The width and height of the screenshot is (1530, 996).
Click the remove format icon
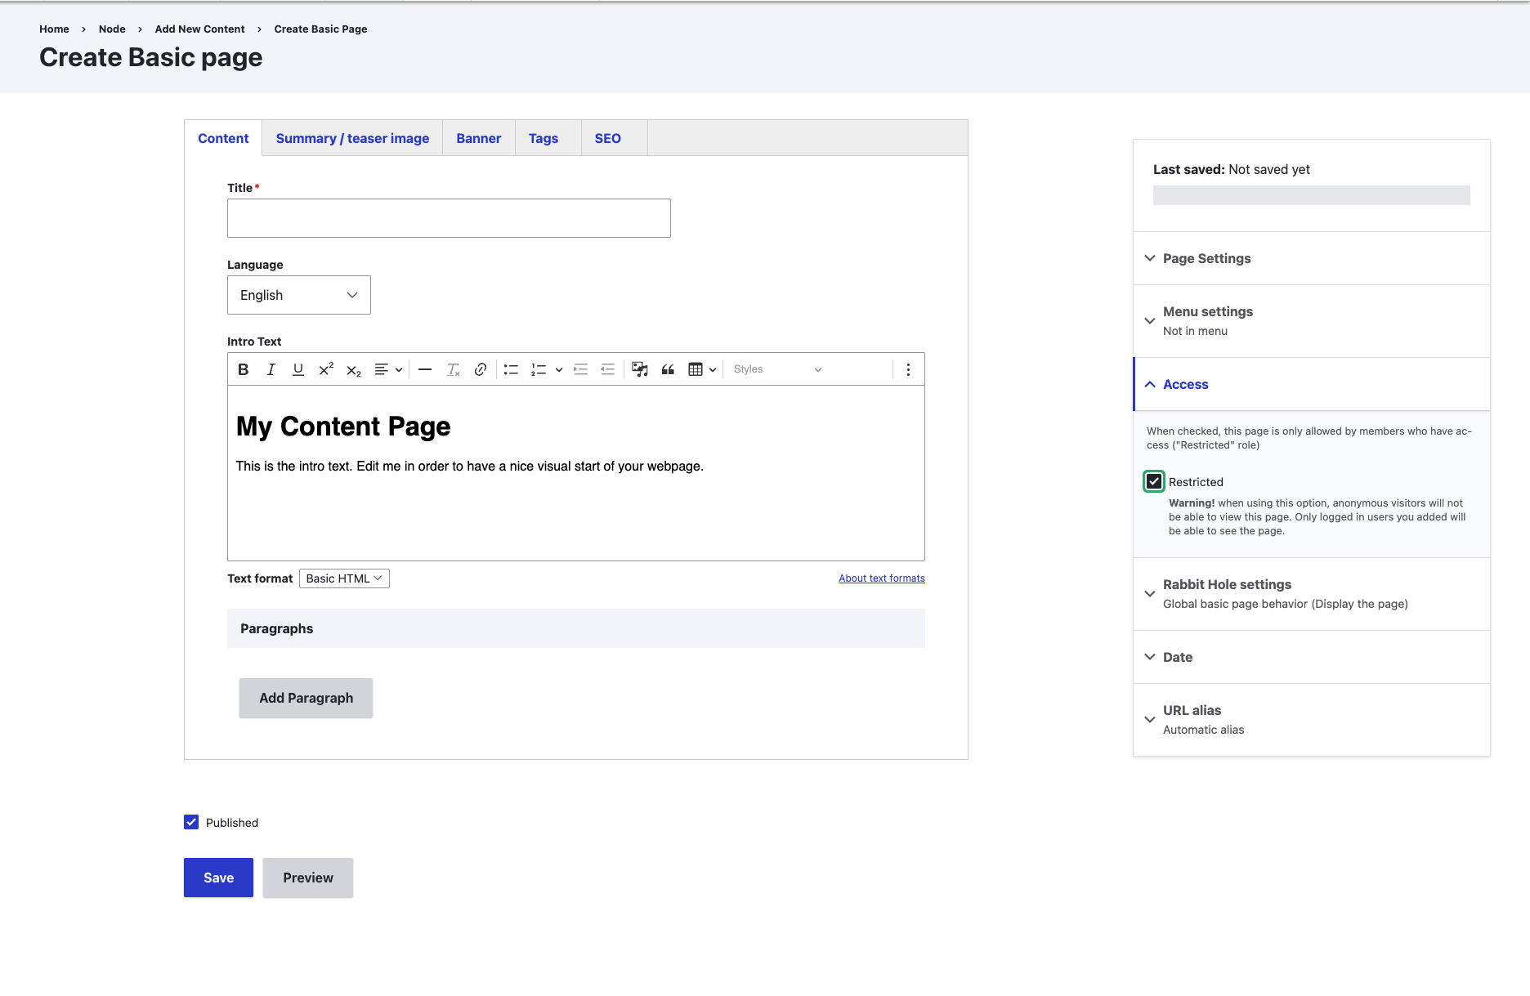coord(453,369)
